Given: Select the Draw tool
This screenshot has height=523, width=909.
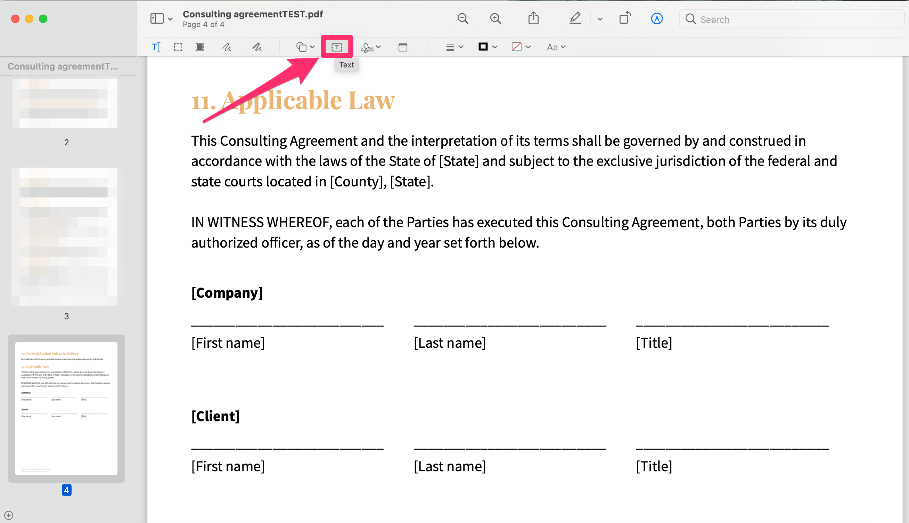Looking at the screenshot, I should (x=257, y=47).
